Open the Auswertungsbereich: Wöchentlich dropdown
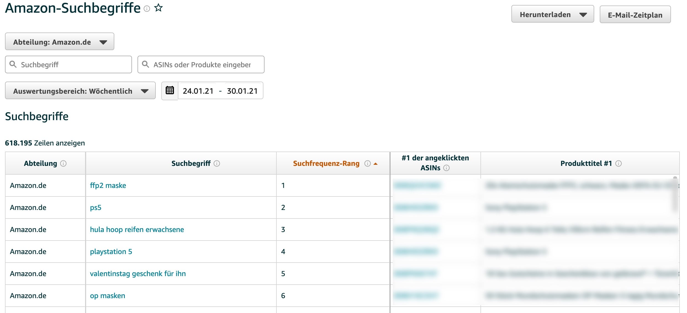Viewport: 687px width, 313px height. [80, 91]
